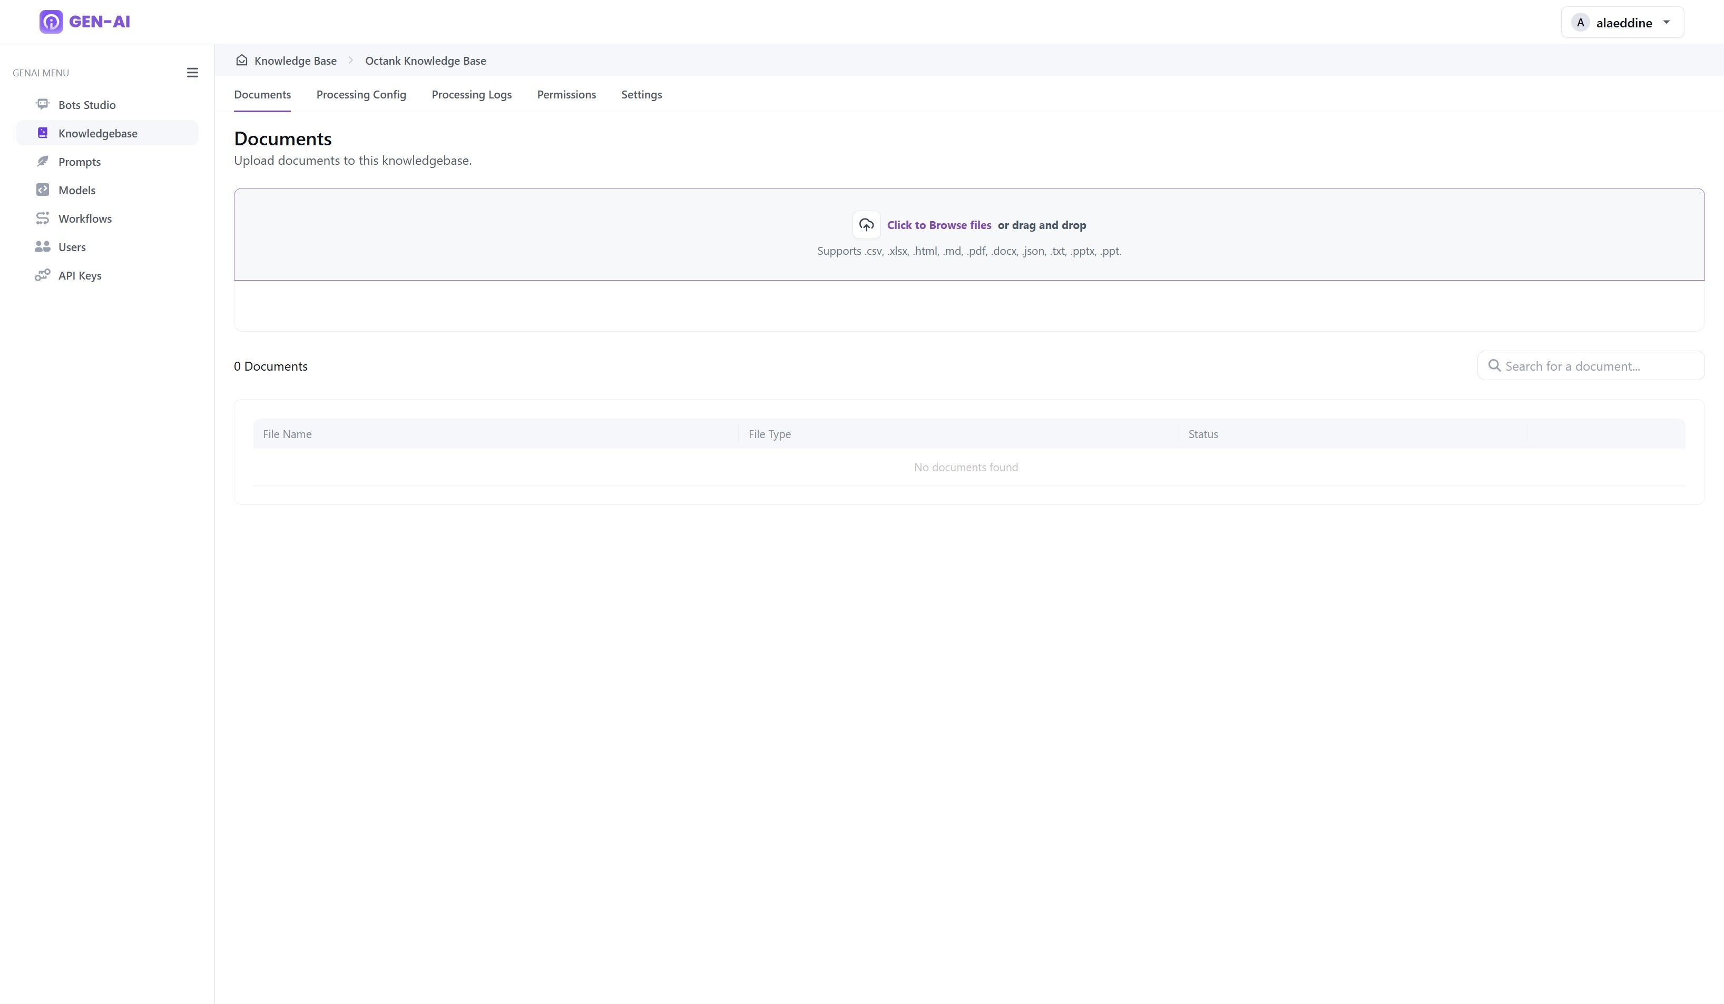Click the Bots Studio icon in sidebar
This screenshot has height=1004, width=1724.
click(x=43, y=104)
